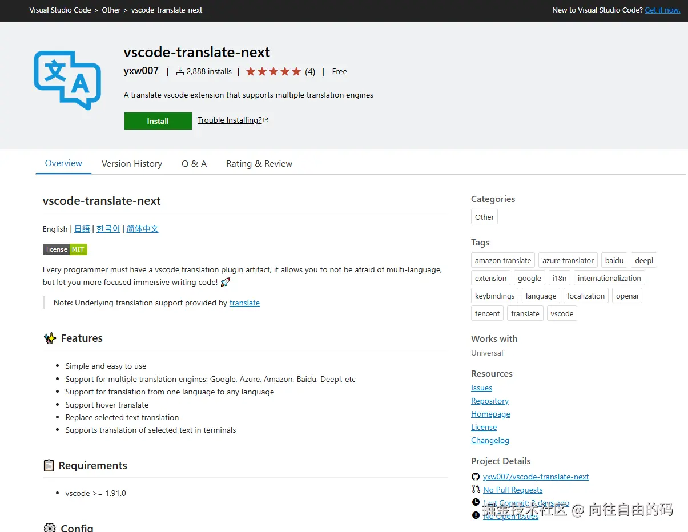
Task: Switch to Version History tab
Action: coord(132,164)
